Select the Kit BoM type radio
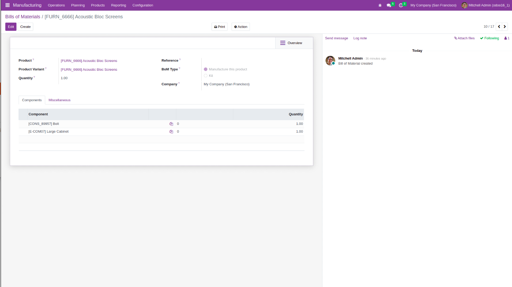 [205, 76]
